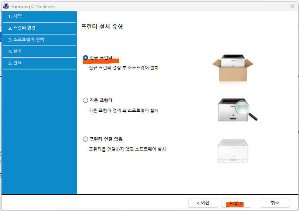Click the Samsung C51x Series window title
The width and height of the screenshot is (299, 211).
click(33, 7)
